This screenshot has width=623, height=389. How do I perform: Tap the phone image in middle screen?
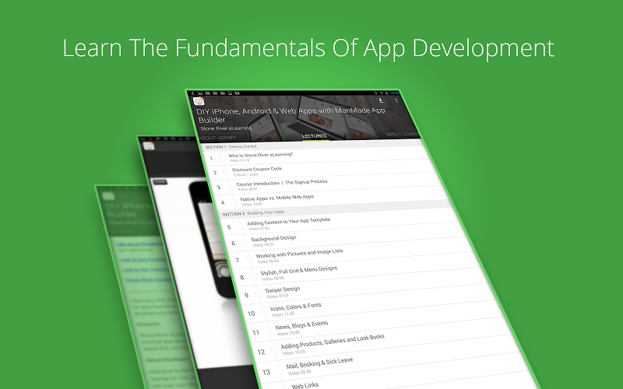[x=213, y=238]
